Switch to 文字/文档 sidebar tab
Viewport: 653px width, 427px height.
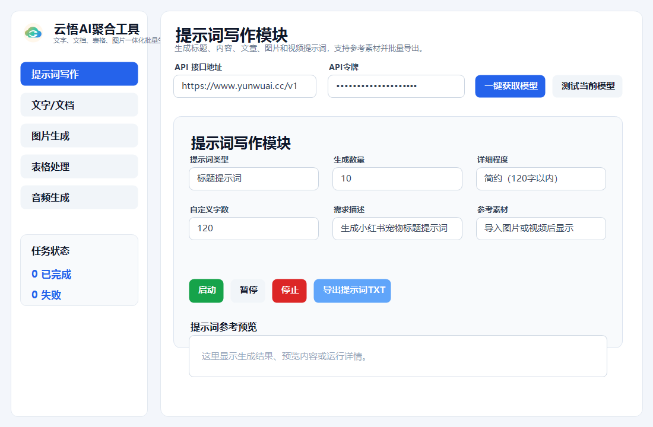[x=79, y=105]
